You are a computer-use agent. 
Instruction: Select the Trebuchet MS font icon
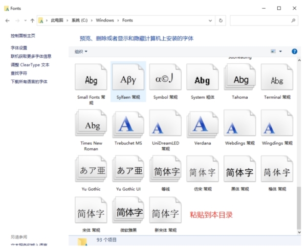128,124
